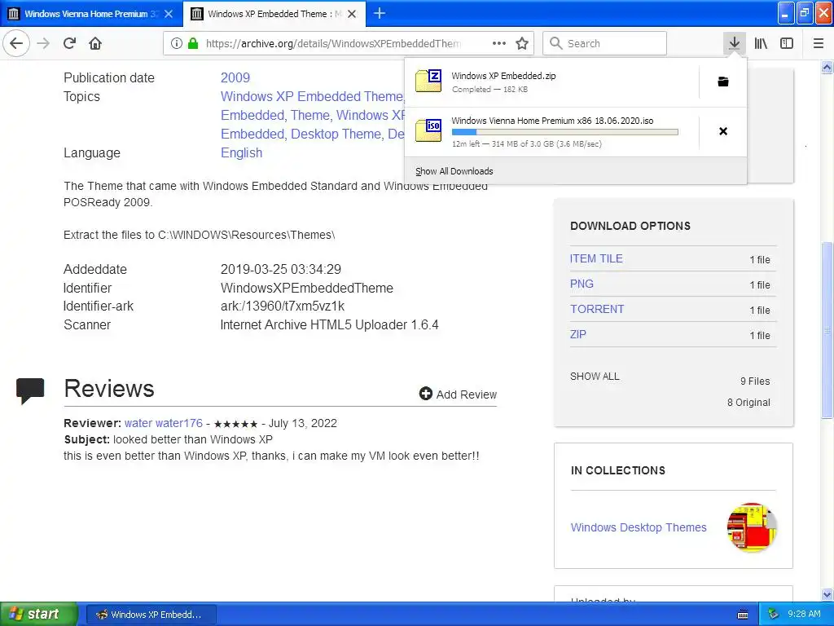This screenshot has height=626, width=834.
Task: Click the scrollbar up arrow
Action: 827,67
